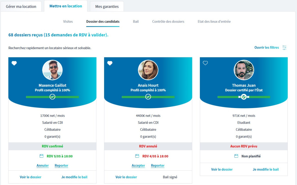Image resolution: width=297 pixels, height=185 pixels.
Task: Toggle favorite heart on Maxence Gaillot card
Action: pyautogui.click(x=14, y=63)
